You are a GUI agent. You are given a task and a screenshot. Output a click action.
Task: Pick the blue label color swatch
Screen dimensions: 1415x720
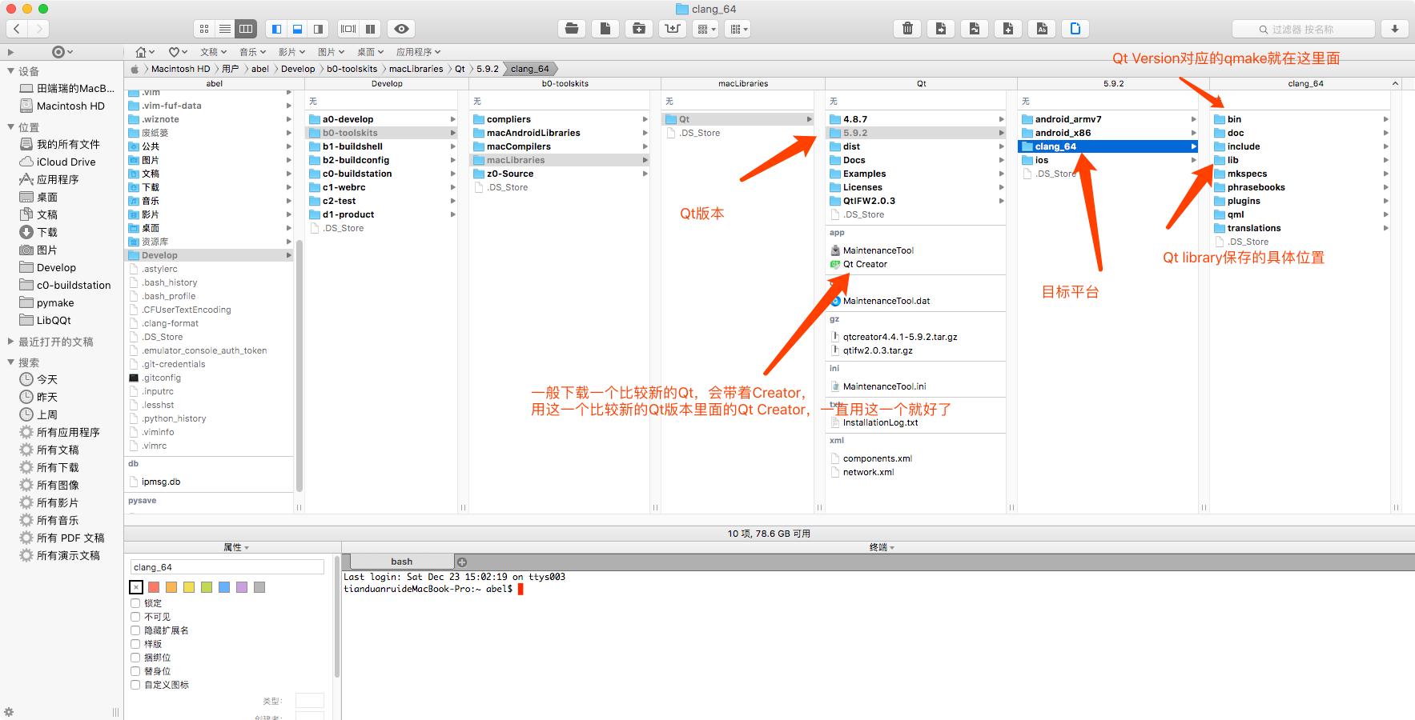click(224, 587)
